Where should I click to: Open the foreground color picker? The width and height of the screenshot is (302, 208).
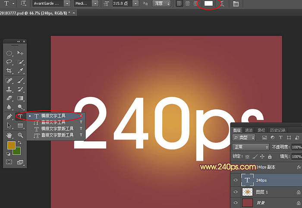(11, 145)
